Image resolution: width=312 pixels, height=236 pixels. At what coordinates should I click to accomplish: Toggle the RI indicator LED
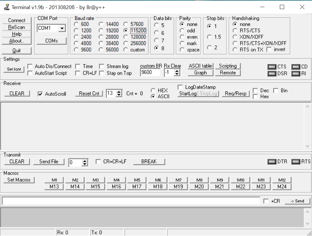(296, 74)
